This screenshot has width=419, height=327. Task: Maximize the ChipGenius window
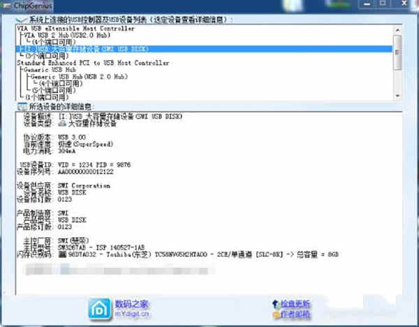click(x=383, y=3)
